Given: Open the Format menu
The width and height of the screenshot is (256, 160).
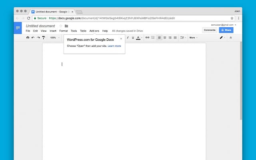Looking at the screenshot, I should pyautogui.click(x=64, y=31).
